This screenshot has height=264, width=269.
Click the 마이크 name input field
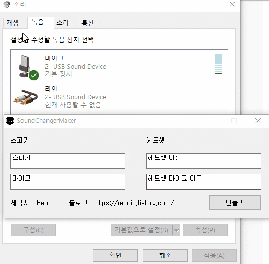click(x=68, y=182)
